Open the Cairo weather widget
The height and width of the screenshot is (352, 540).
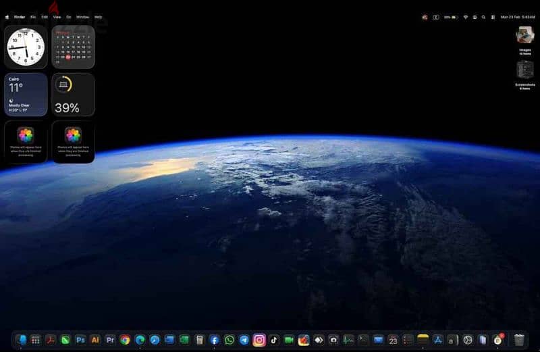(26, 95)
